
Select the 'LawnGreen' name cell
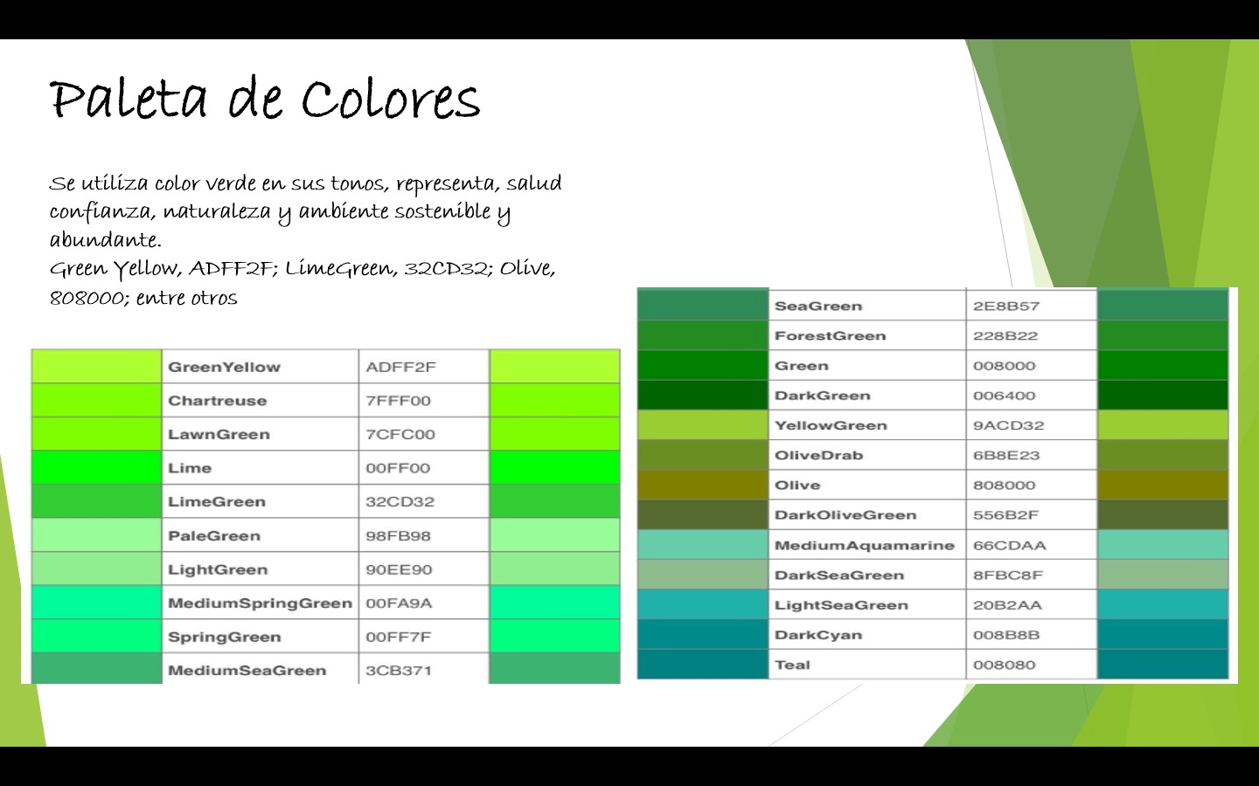tap(261, 434)
